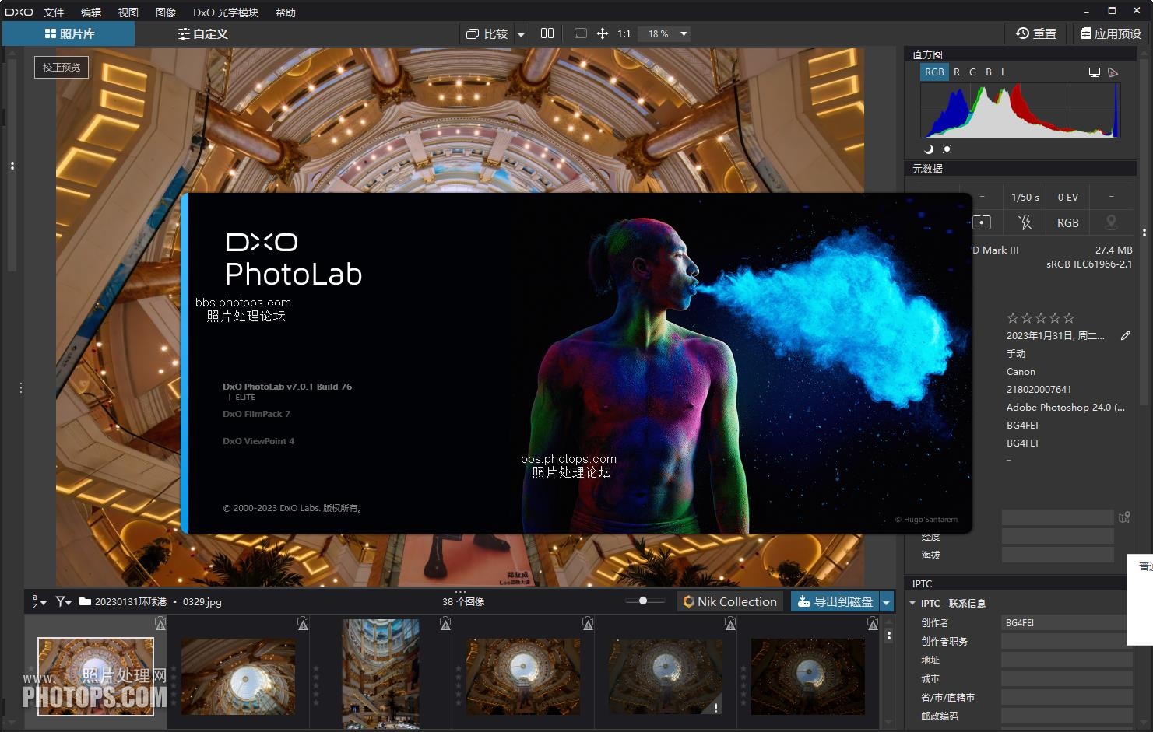Select the second filmstrip thumbnail
Image resolution: width=1153 pixels, height=732 pixels.
coord(238,677)
